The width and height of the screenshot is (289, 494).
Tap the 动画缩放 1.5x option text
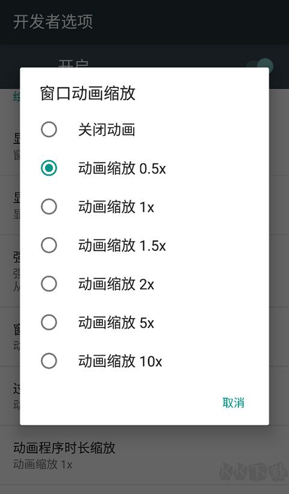point(122,245)
